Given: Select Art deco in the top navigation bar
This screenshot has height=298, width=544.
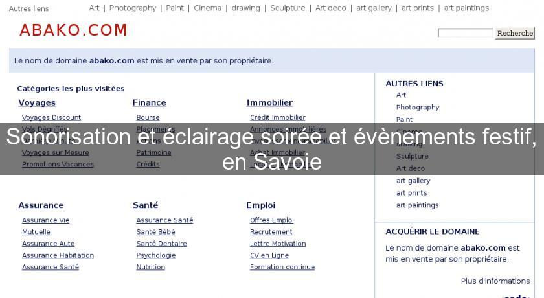Looking at the screenshot, I should point(331,8).
